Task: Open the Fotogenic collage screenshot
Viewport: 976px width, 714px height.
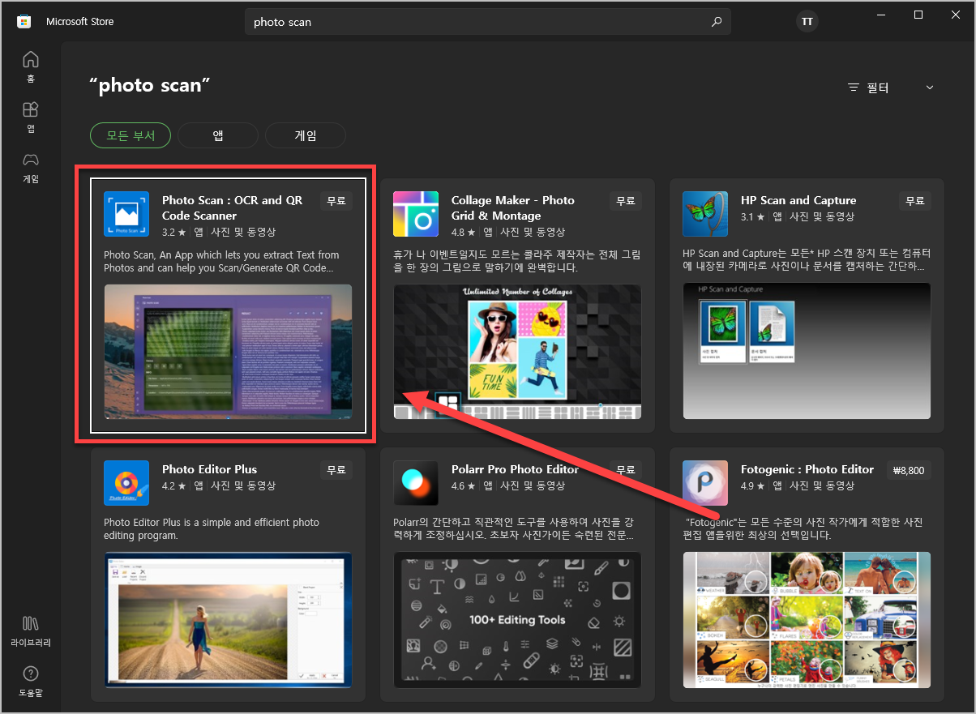Action: [x=807, y=621]
